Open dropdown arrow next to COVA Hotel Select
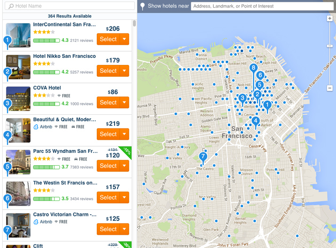336x248 pixels. click(124, 102)
